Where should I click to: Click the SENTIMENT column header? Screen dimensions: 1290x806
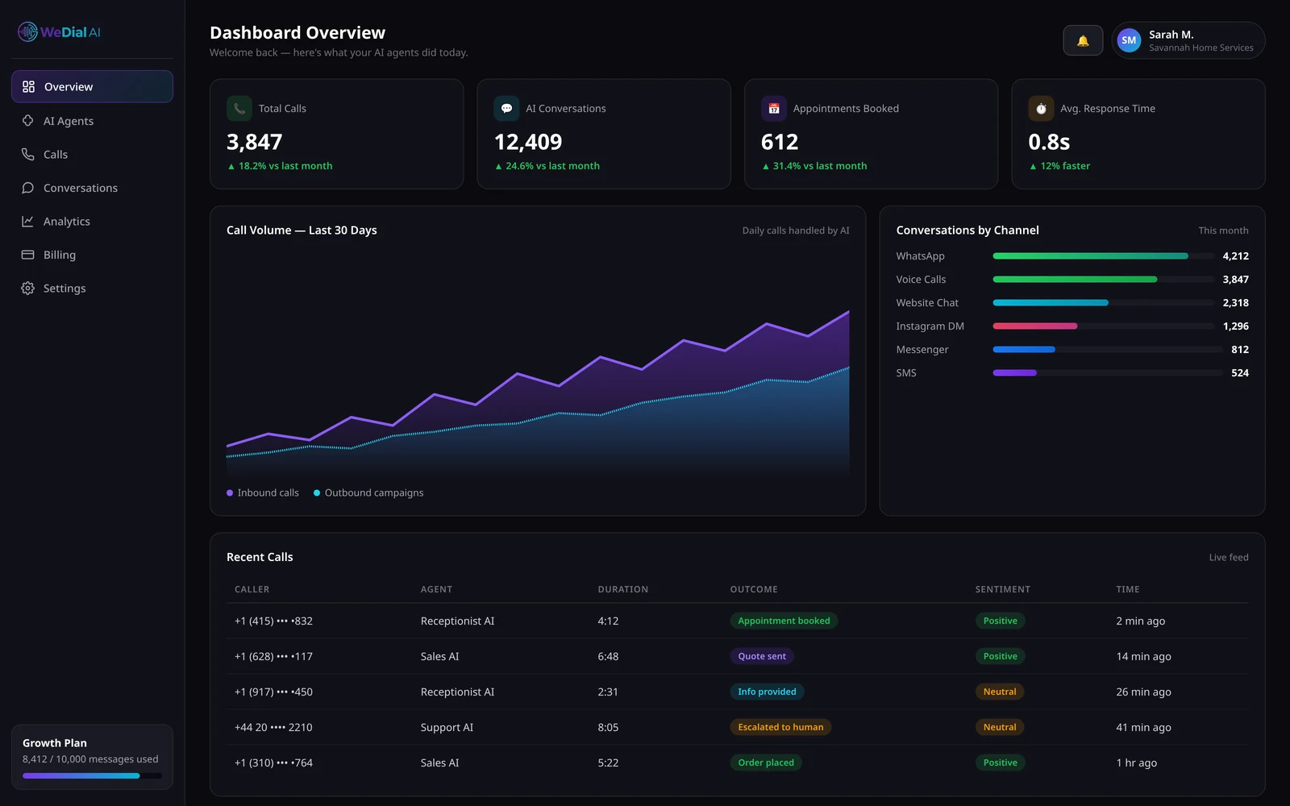(1002, 589)
